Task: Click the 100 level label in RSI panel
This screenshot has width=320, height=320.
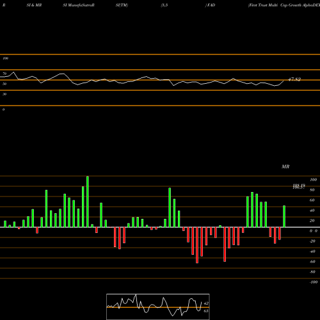Action: pos(5,58)
